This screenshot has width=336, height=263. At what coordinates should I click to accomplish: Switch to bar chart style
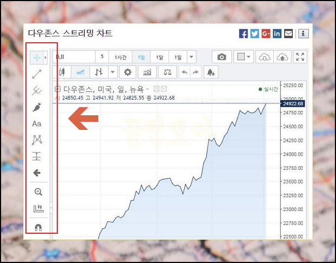(x=99, y=72)
